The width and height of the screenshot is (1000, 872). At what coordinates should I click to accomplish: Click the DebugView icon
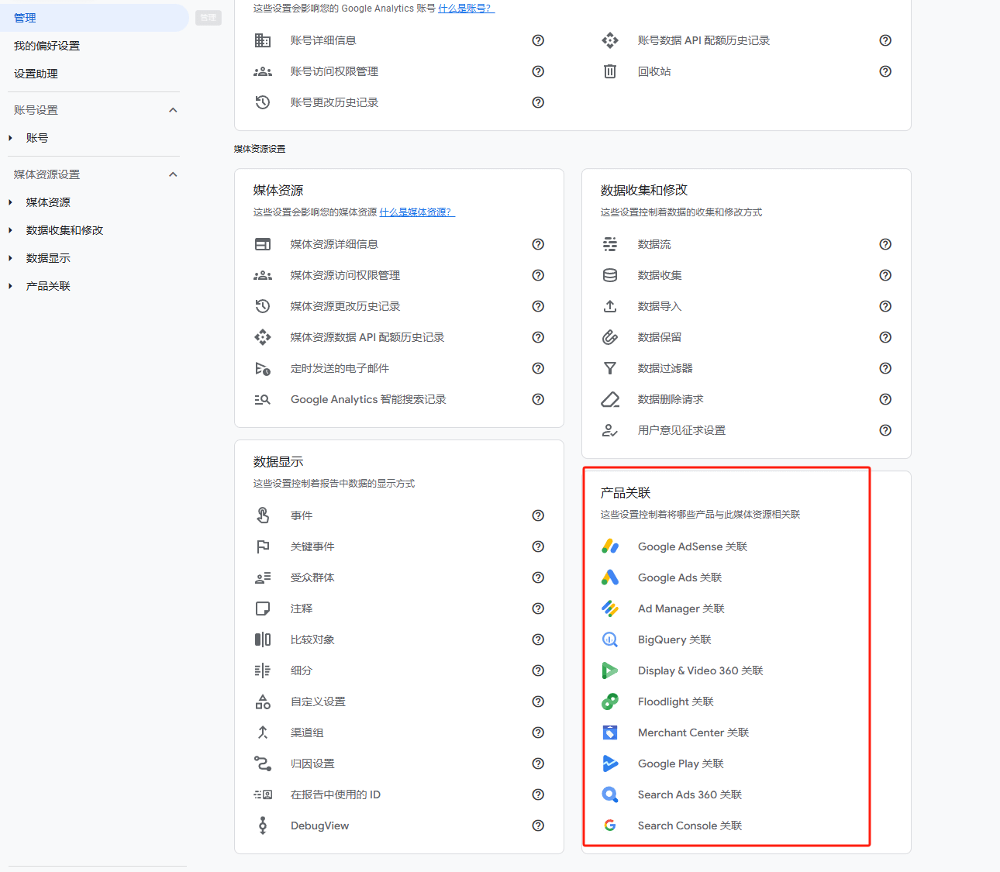pyautogui.click(x=263, y=825)
